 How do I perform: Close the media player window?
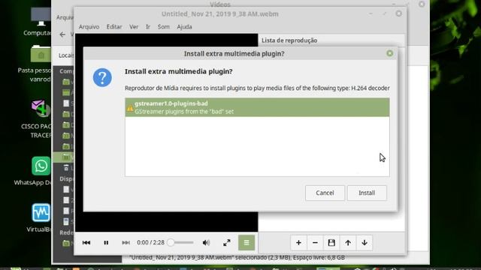click(399, 13)
